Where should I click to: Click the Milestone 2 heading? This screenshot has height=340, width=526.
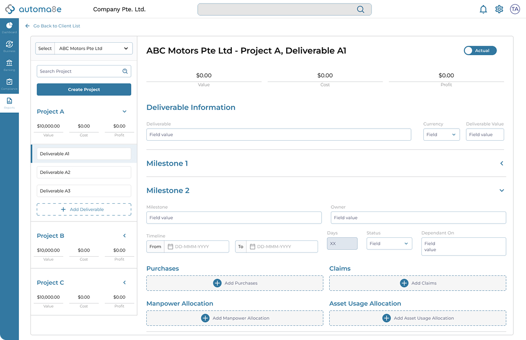coord(168,191)
